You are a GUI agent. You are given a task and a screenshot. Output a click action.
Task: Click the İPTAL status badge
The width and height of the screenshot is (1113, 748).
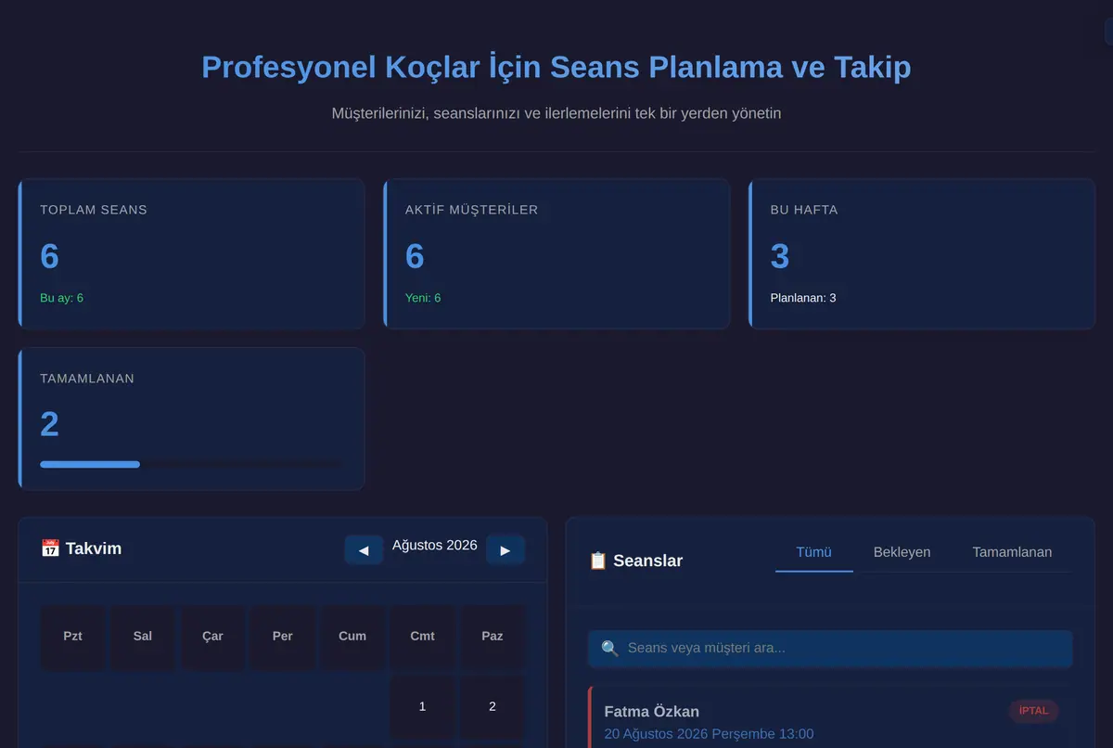1033,711
